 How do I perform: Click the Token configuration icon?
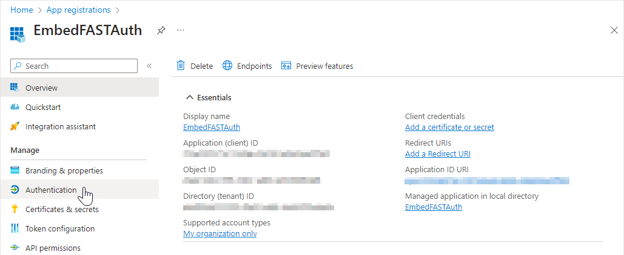coord(15,228)
